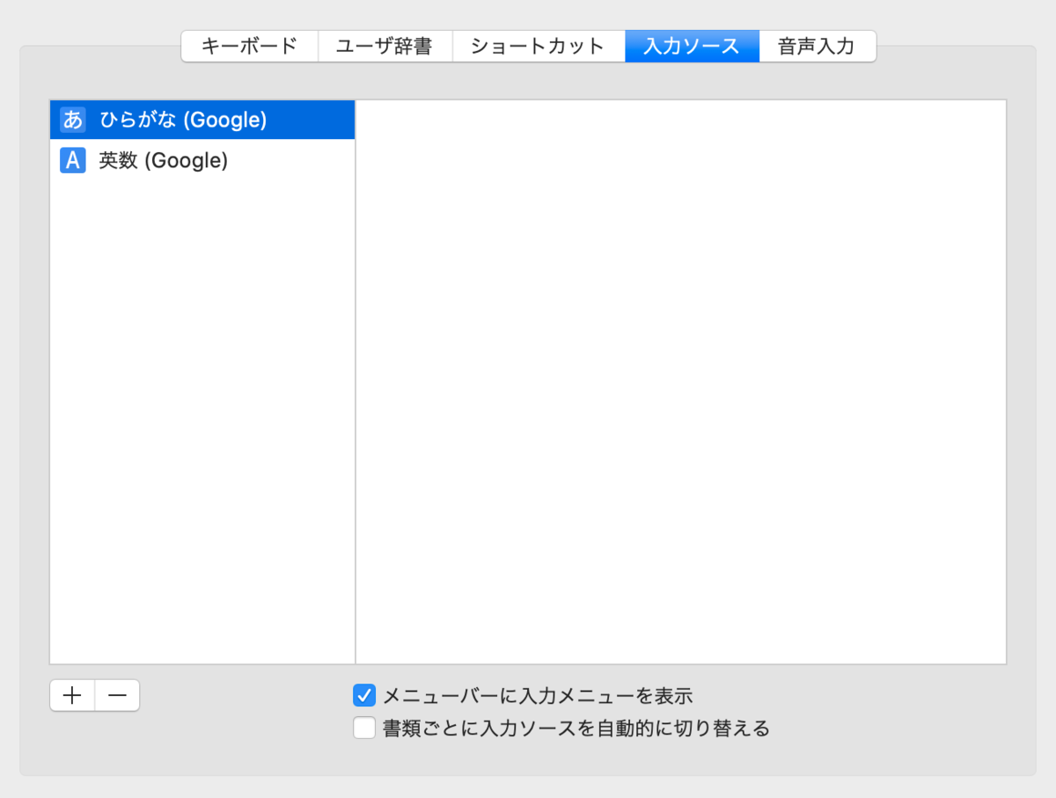
Task: Click the highlighted ひらがな (Google) row
Action: (x=202, y=119)
